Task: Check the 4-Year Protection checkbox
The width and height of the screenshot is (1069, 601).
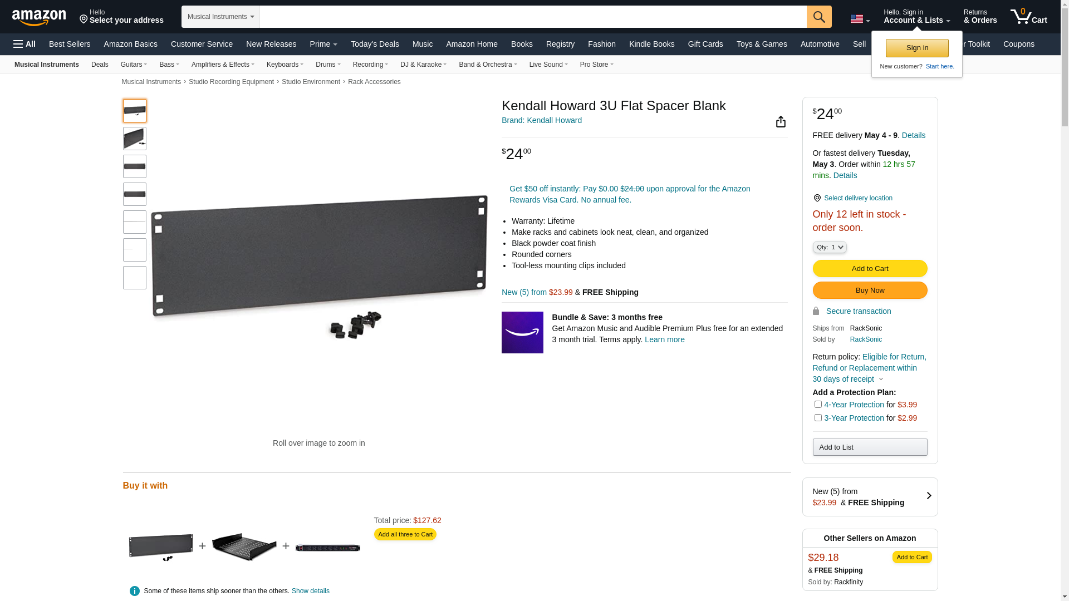Action: pos(818,405)
